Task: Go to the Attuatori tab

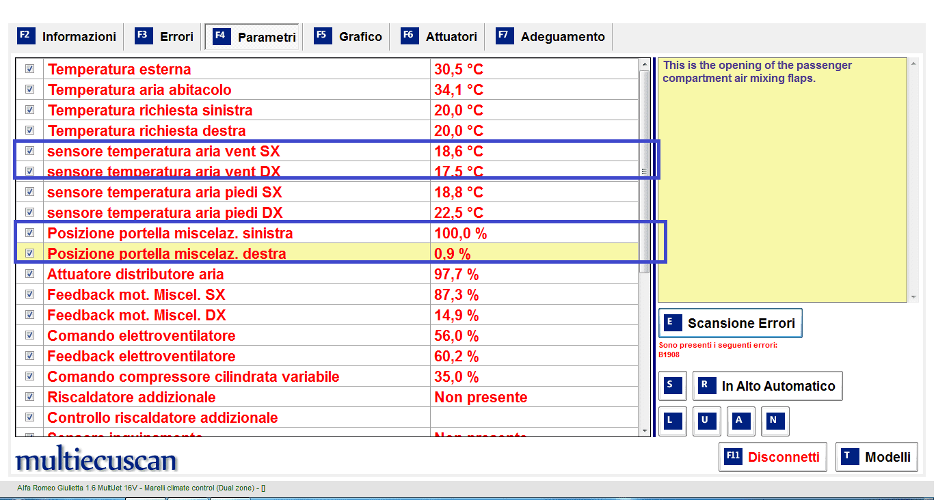Action: point(440,37)
